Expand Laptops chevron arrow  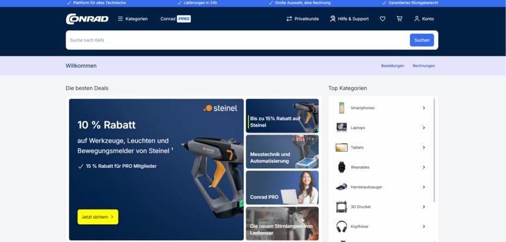424,128
